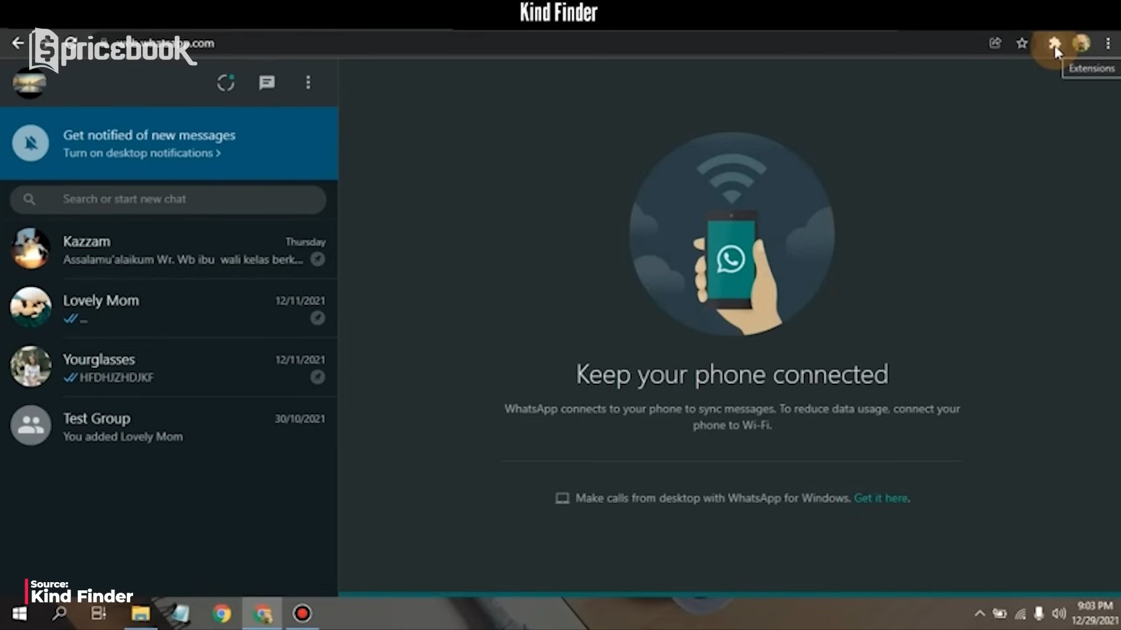Viewport: 1121px width, 630px height.
Task: Open the clock showing 9:03 PM
Action: tap(1094, 613)
